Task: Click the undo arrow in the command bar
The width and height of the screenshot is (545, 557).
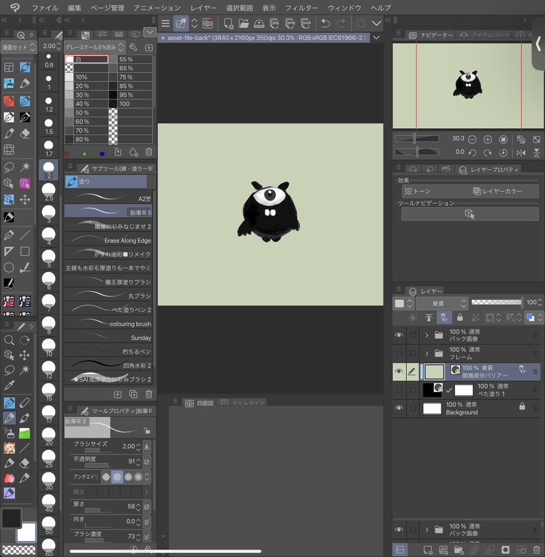Action: pos(325,23)
